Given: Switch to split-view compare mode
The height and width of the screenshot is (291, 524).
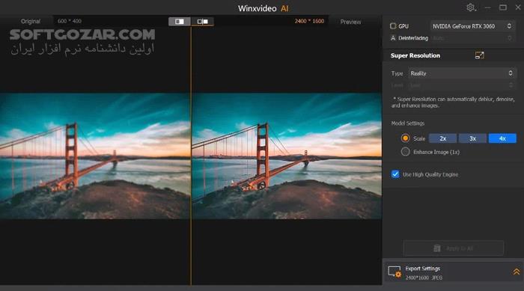Looking at the screenshot, I should 203,22.
